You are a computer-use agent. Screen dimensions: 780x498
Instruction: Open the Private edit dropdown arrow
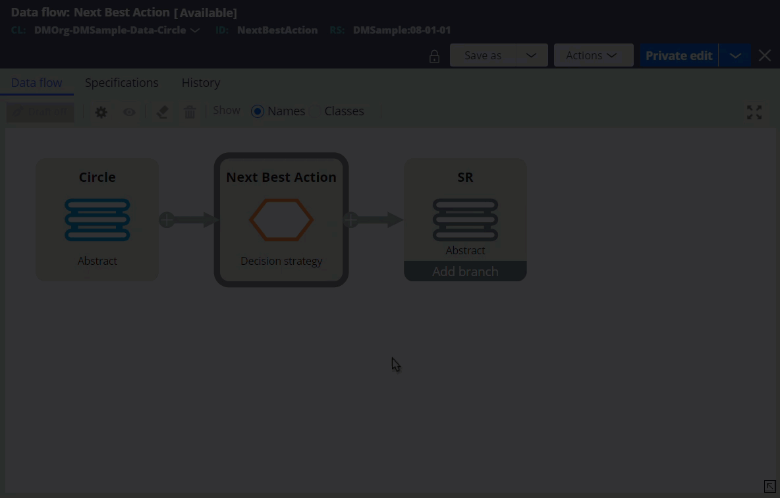tap(735, 55)
